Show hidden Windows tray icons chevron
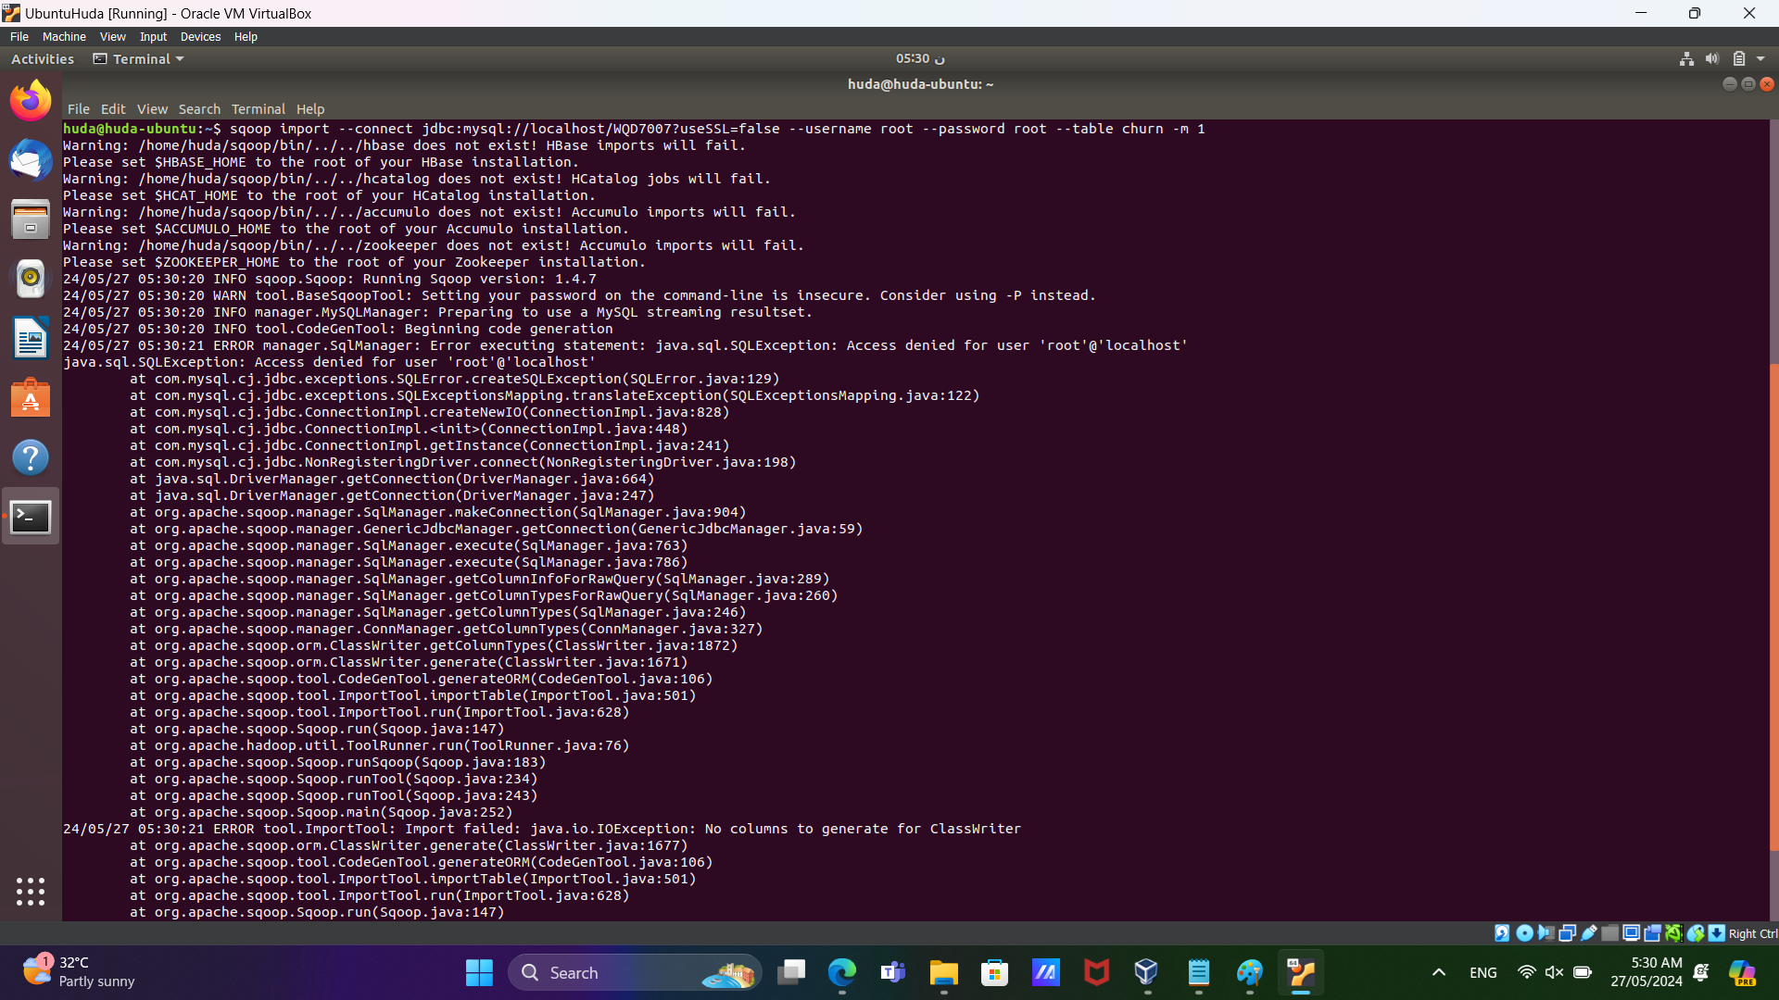1779x1000 pixels. click(1438, 972)
